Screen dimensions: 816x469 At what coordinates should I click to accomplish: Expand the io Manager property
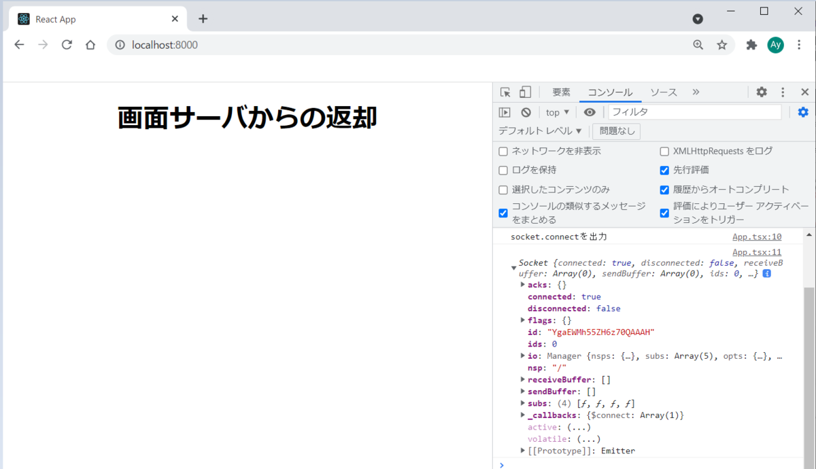click(x=522, y=355)
